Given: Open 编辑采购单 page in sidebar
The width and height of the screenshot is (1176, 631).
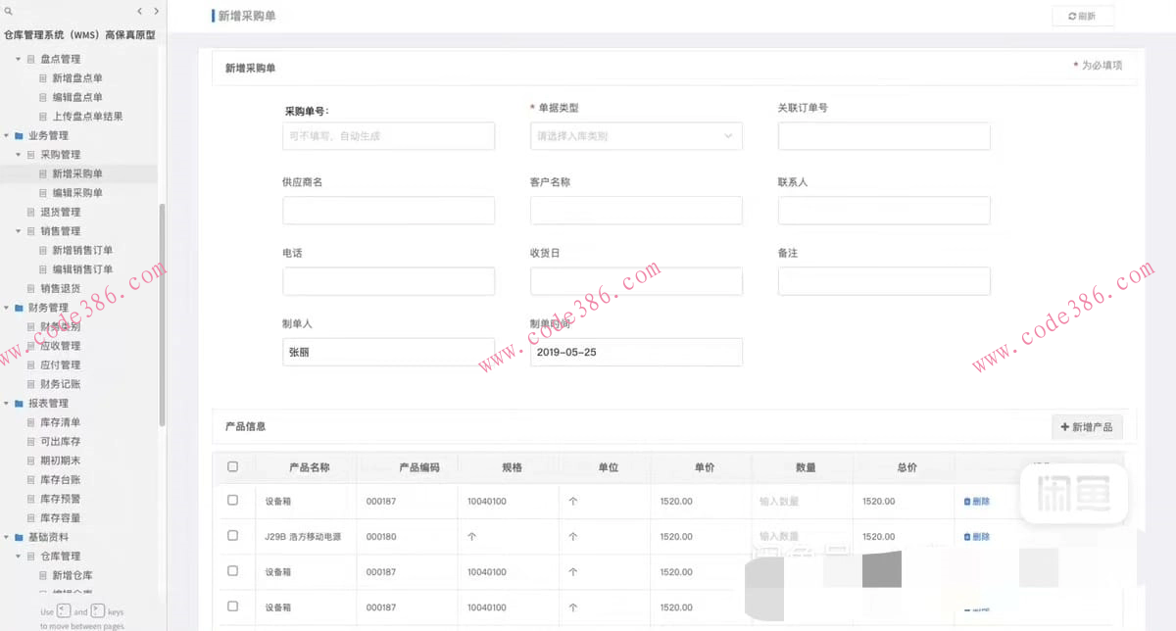Looking at the screenshot, I should pyautogui.click(x=77, y=193).
